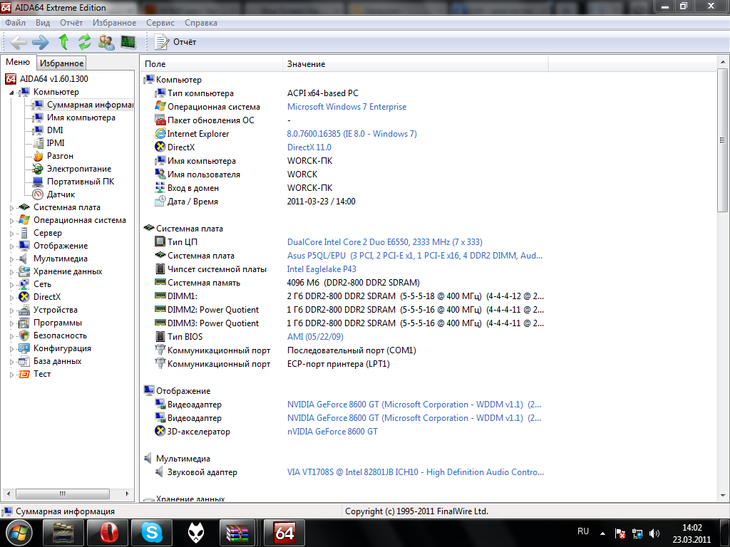Image resolution: width=730 pixels, height=547 pixels.
Task: Open the VIA VT1708S audio adapter link
Action: click(416, 472)
